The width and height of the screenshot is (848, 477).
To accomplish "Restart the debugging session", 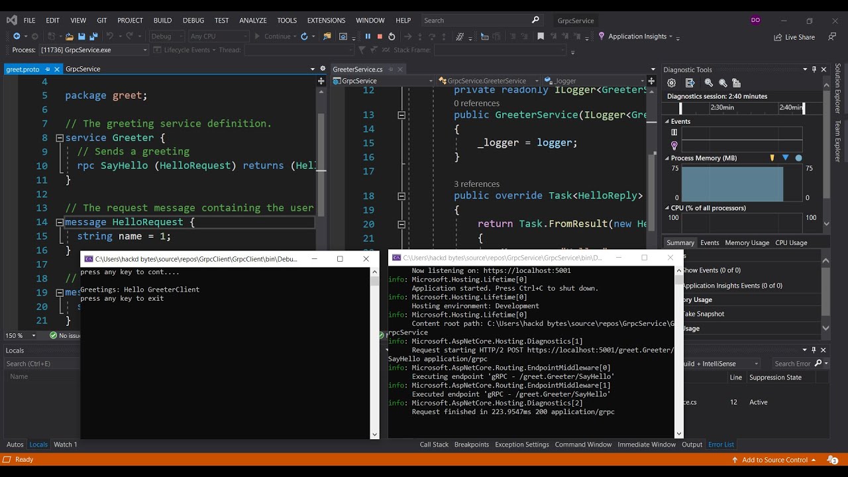I will point(392,36).
